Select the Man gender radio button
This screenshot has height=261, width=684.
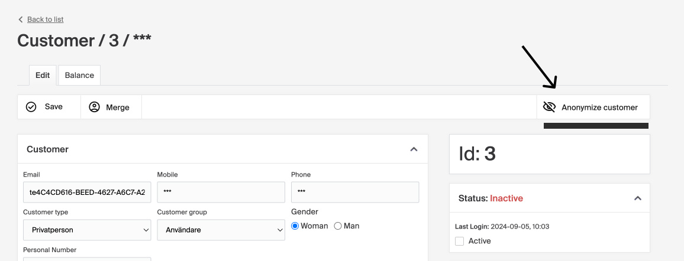(338, 226)
